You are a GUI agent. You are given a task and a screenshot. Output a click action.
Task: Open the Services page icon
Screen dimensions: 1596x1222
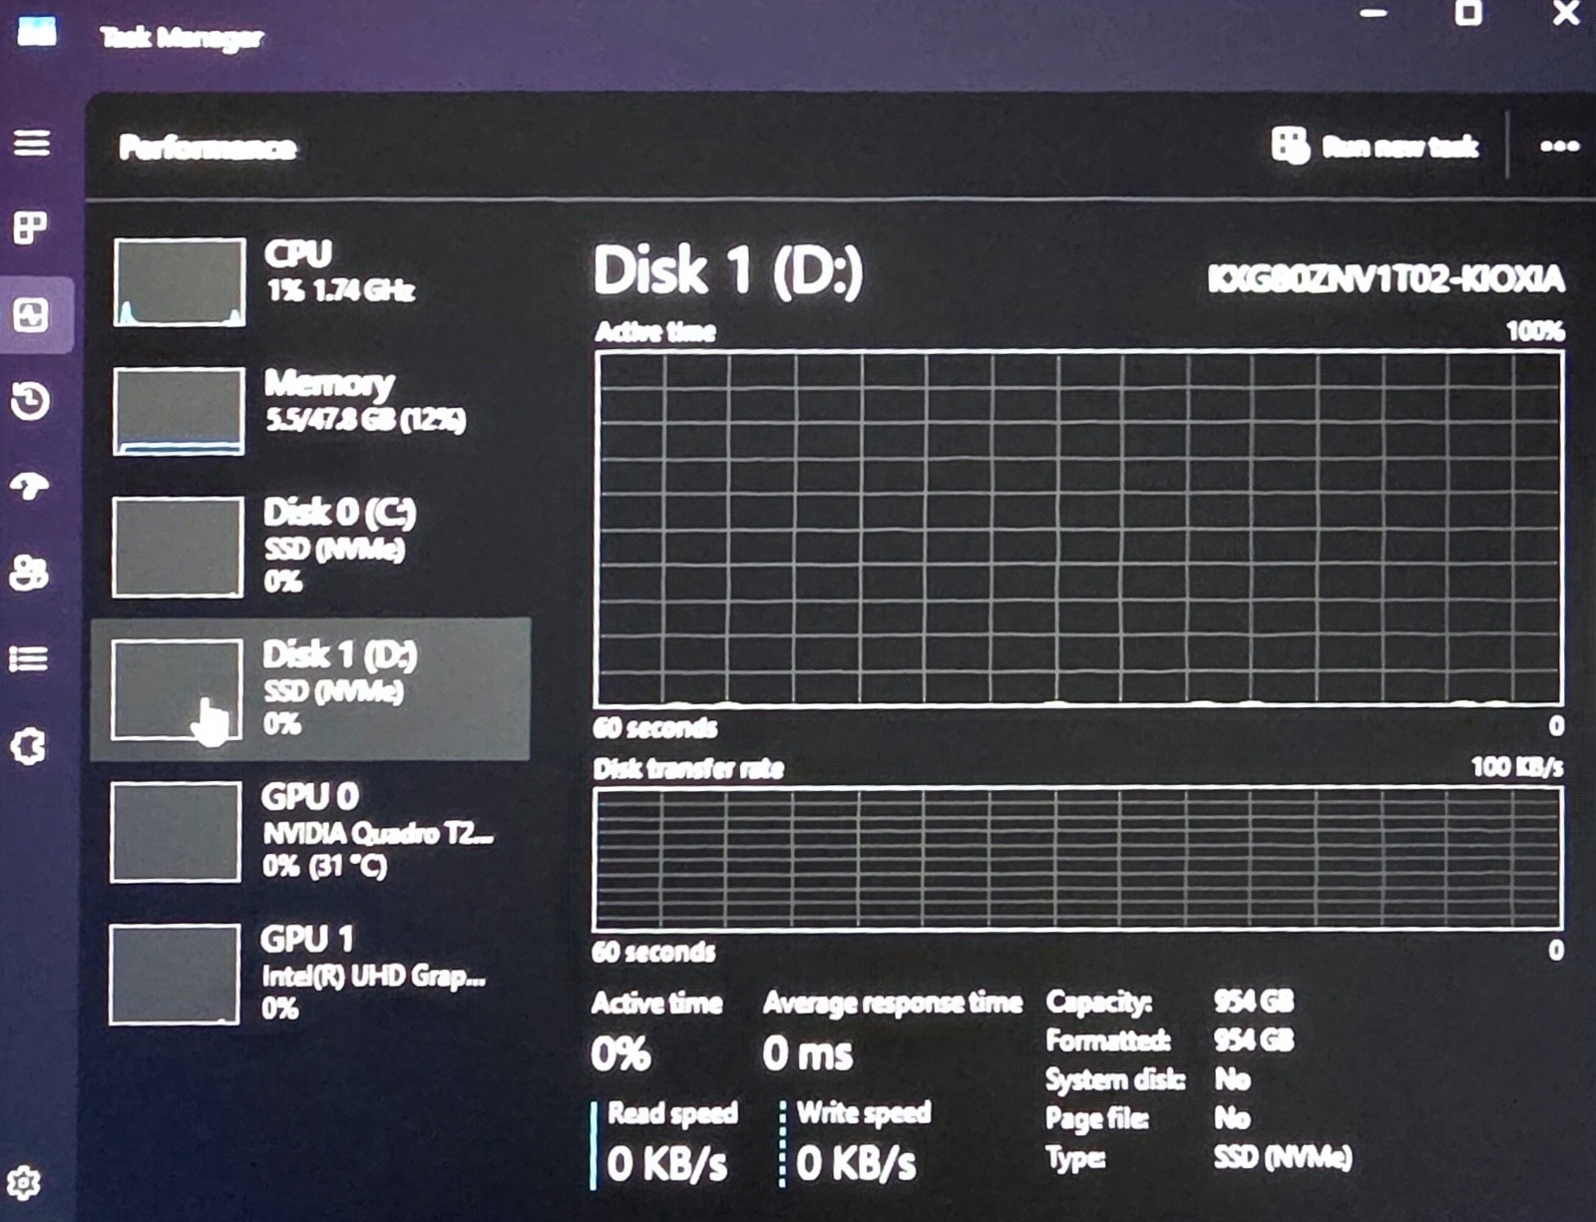pyautogui.click(x=29, y=746)
